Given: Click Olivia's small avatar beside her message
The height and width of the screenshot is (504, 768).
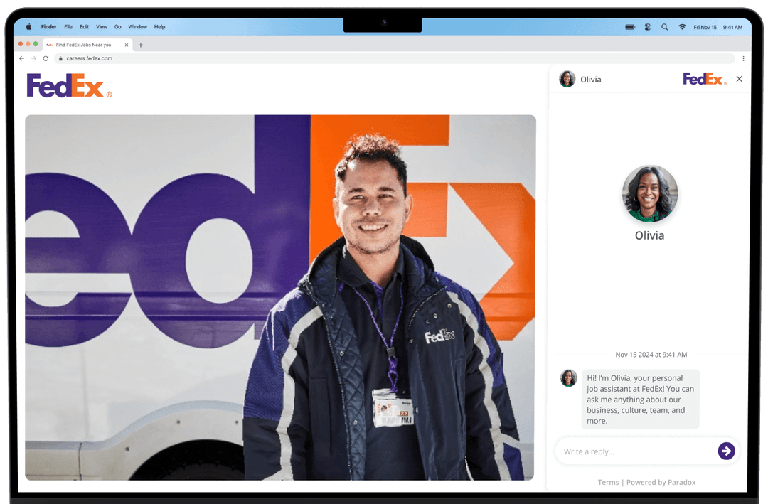Looking at the screenshot, I should [568, 378].
